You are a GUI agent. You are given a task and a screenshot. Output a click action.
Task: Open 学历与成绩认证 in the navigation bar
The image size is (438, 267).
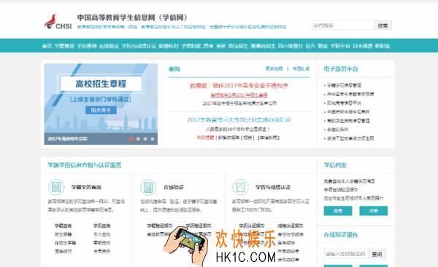tap(139, 46)
